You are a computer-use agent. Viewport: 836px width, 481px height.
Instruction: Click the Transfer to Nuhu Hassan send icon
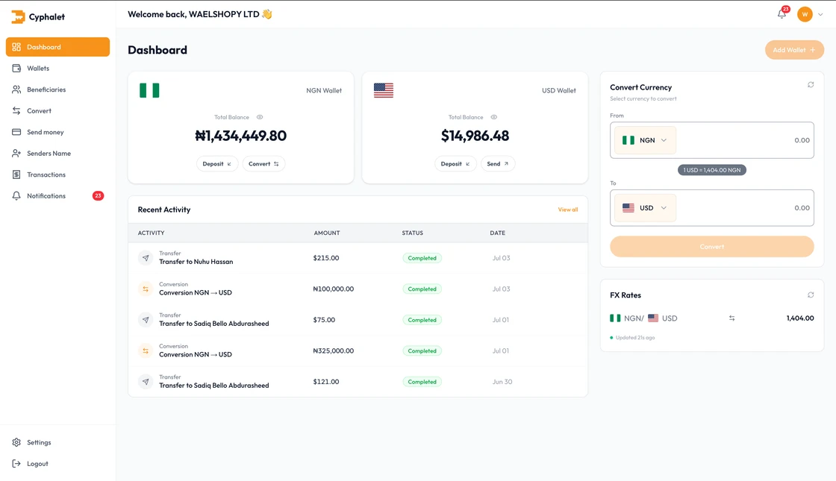(146, 258)
